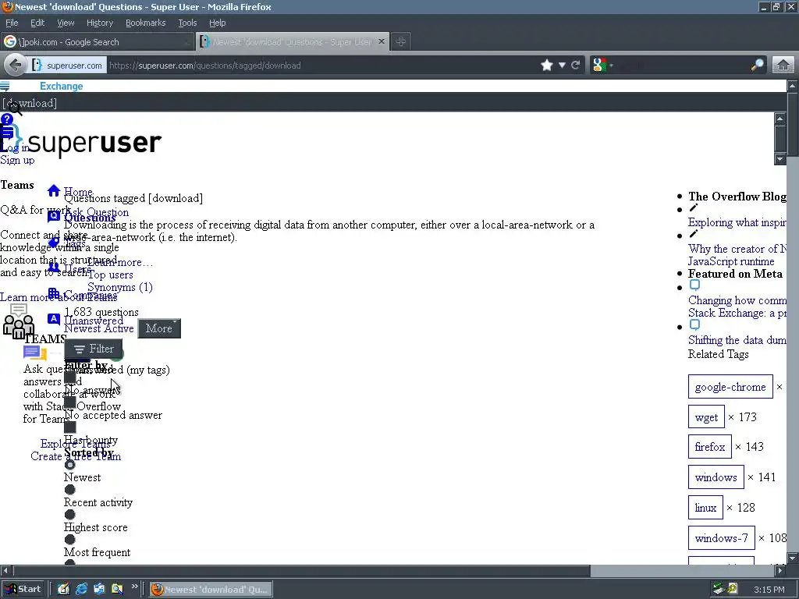
Task: Toggle the No accepted answer checkbox
Action: click(69, 402)
